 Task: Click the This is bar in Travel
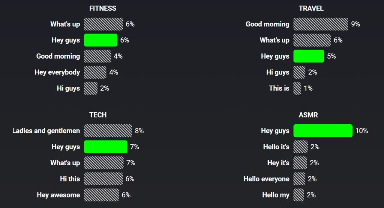[297, 88]
